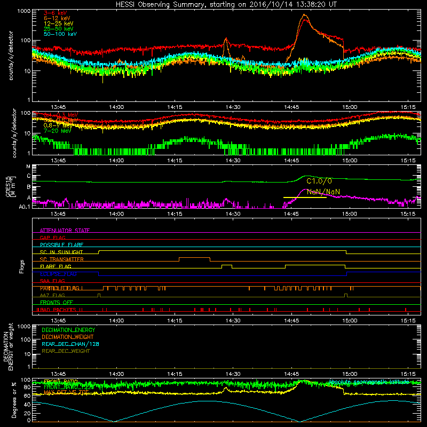Click the 'SAA FLAG' label
The image size is (427, 427).
click(52, 281)
